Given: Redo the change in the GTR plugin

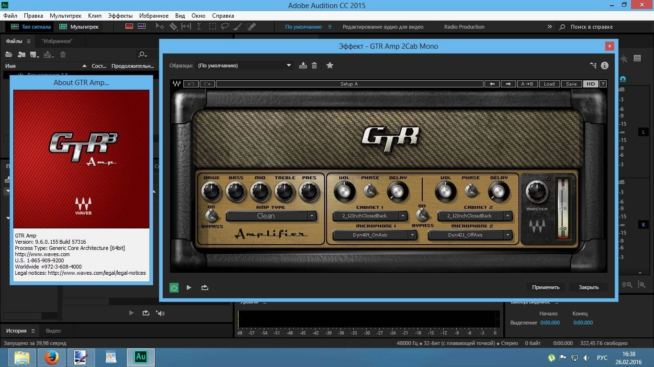Looking at the screenshot, I should pos(207,84).
